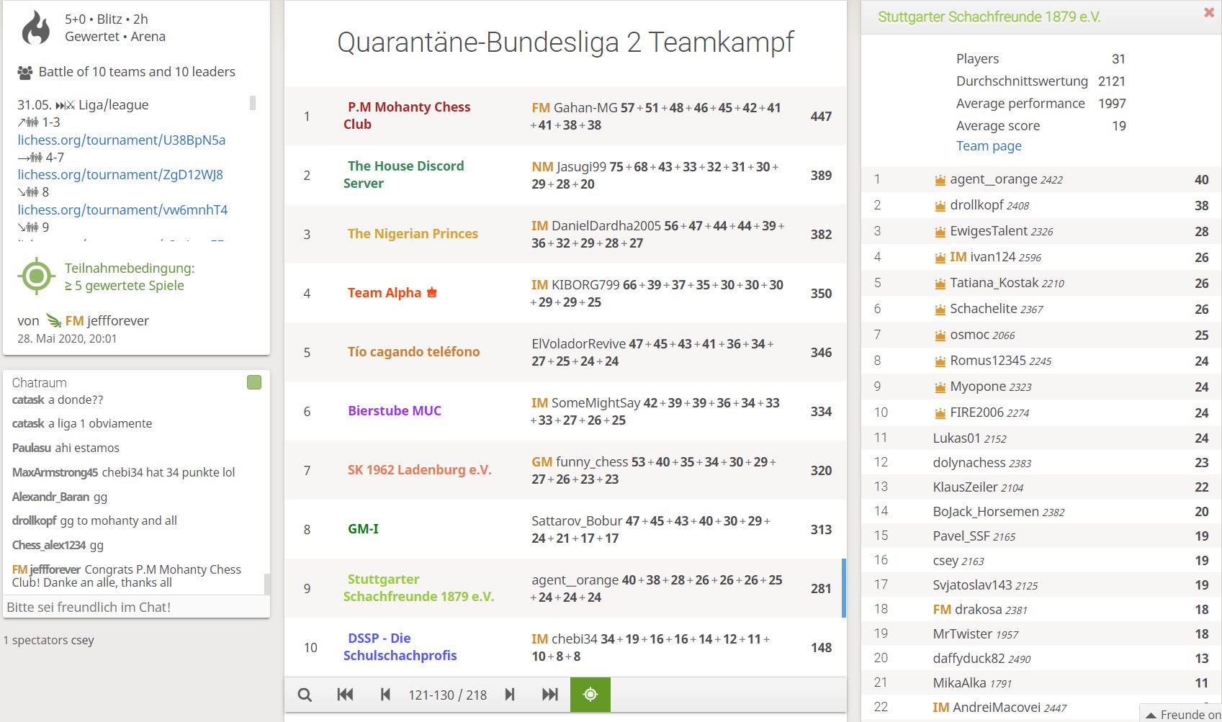Click the patron wing icon before FM jeffforever
This screenshot has width=1222, height=722.
tap(53, 320)
